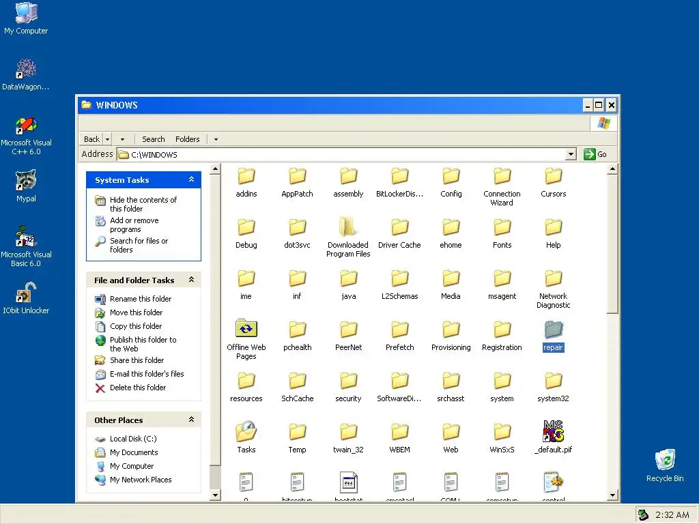Click Search for files or folders
Viewport: 699px width, 524px height.
point(139,245)
